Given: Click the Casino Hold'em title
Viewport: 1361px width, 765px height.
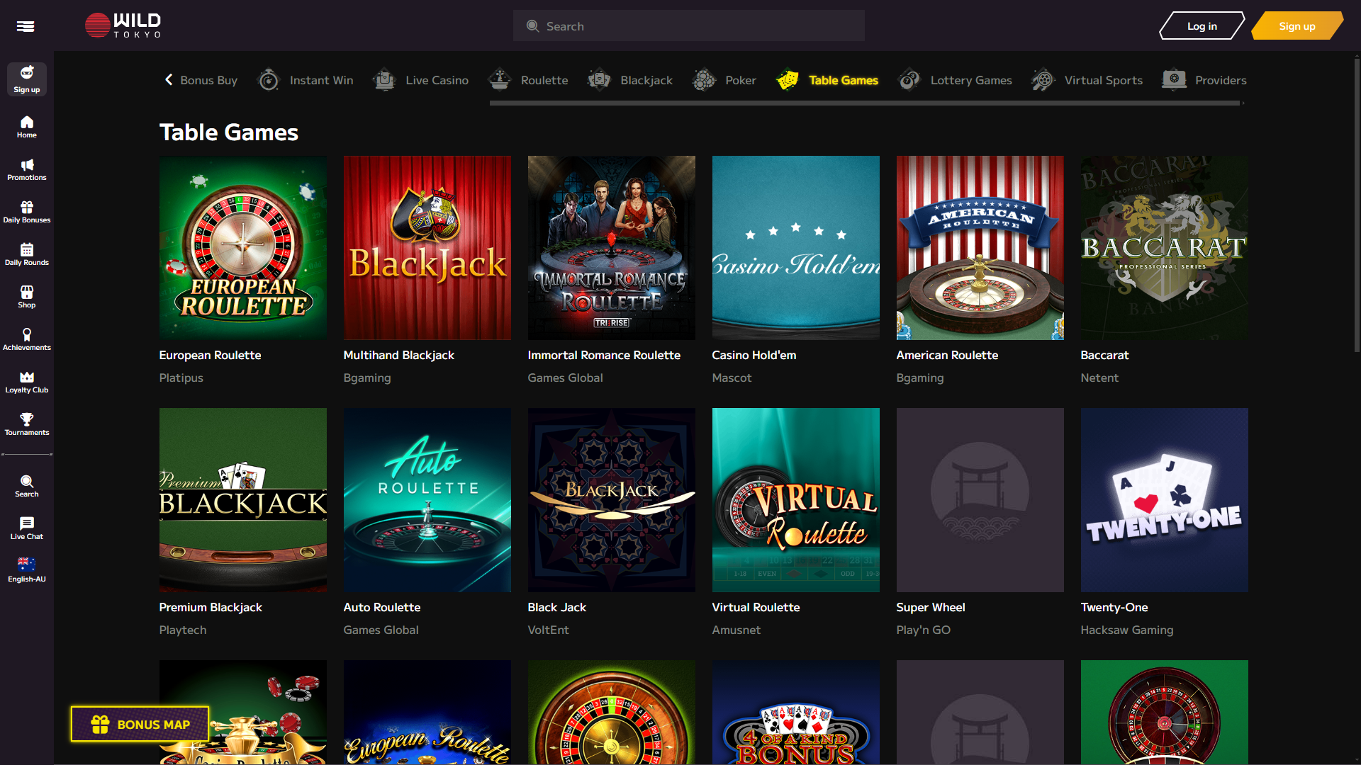Looking at the screenshot, I should pyautogui.click(x=754, y=355).
